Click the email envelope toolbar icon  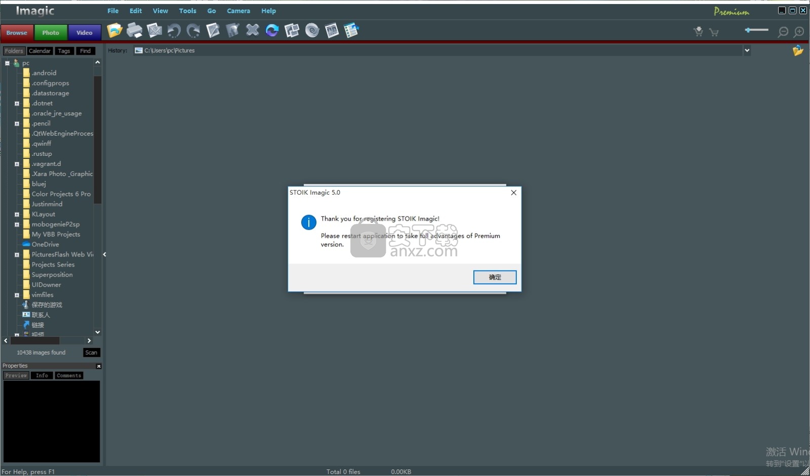(x=154, y=30)
